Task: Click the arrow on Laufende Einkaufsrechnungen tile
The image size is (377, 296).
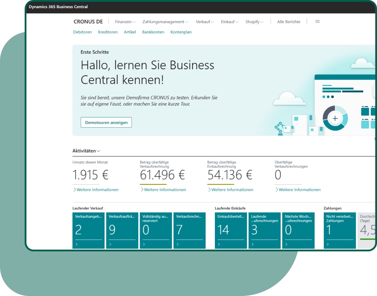Action: (x=253, y=243)
